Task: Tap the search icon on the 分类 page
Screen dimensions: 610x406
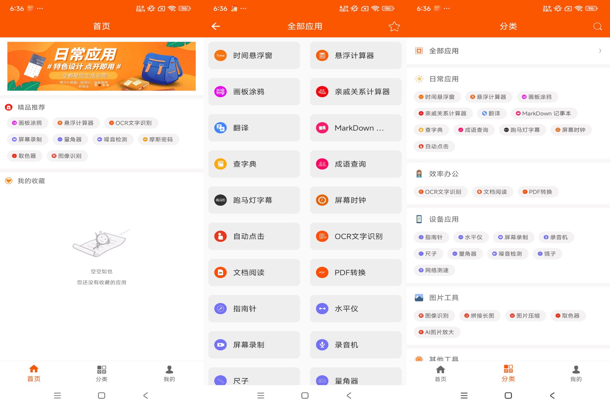Action: [597, 26]
